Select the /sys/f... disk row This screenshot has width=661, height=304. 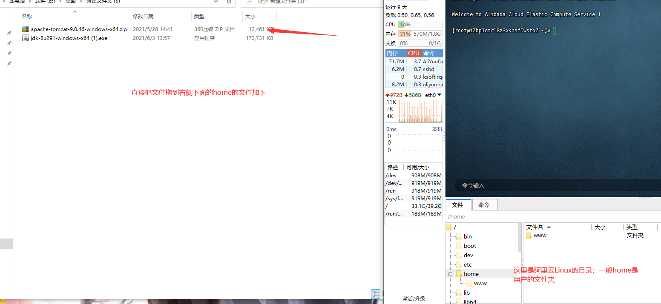click(x=414, y=199)
